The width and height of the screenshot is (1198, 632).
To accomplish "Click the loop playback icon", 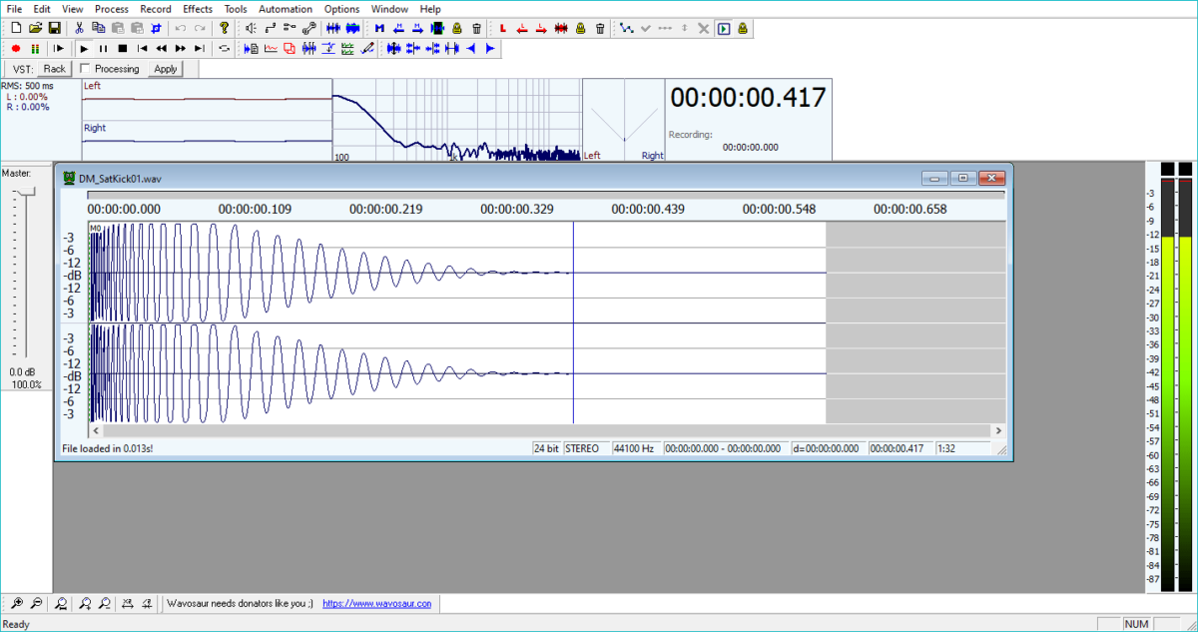I will pos(225,48).
